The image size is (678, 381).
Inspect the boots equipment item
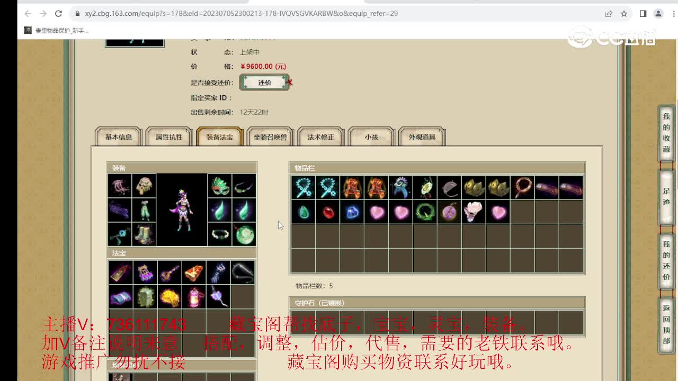(144, 234)
